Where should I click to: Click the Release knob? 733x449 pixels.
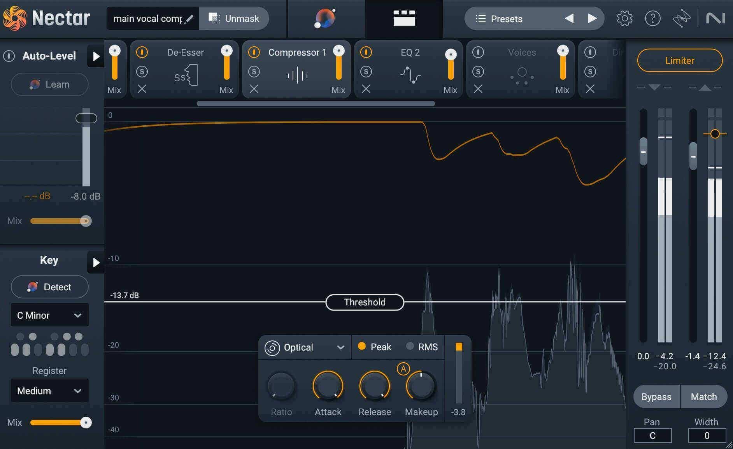pyautogui.click(x=375, y=386)
